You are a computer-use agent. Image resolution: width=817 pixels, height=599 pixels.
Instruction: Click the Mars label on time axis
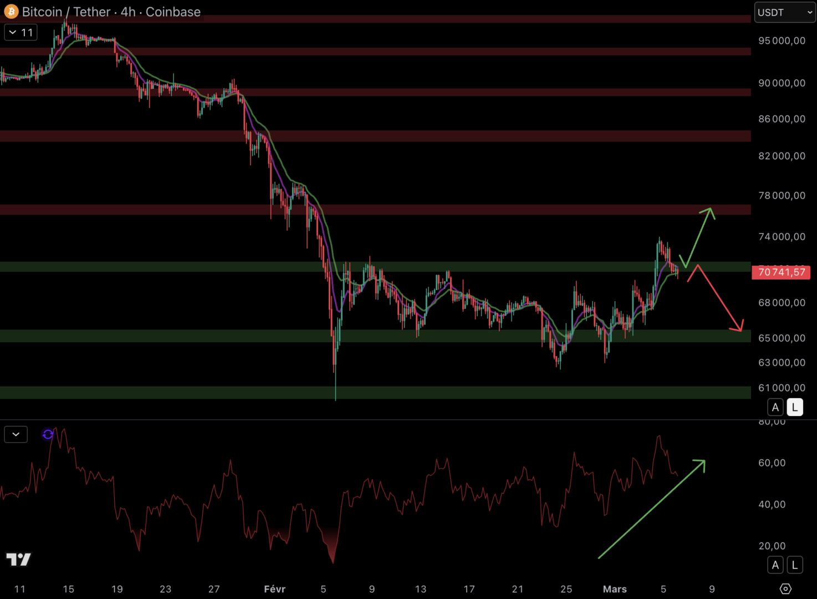point(615,589)
